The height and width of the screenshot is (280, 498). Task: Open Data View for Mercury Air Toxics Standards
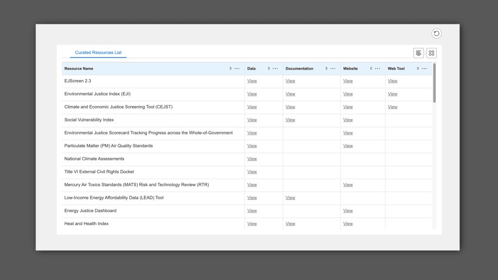252,185
